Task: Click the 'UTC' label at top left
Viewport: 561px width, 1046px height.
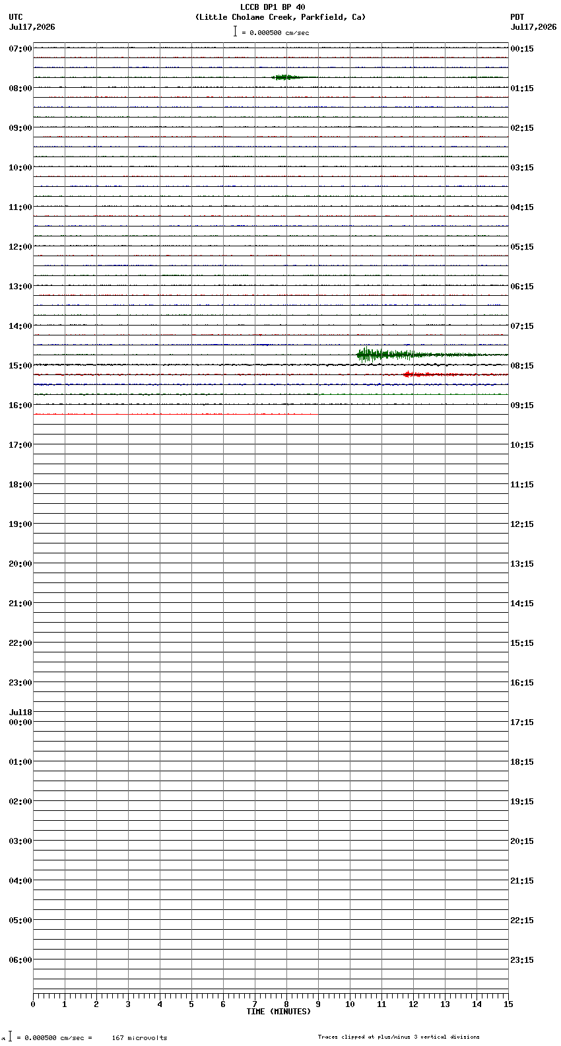Action: (x=16, y=17)
